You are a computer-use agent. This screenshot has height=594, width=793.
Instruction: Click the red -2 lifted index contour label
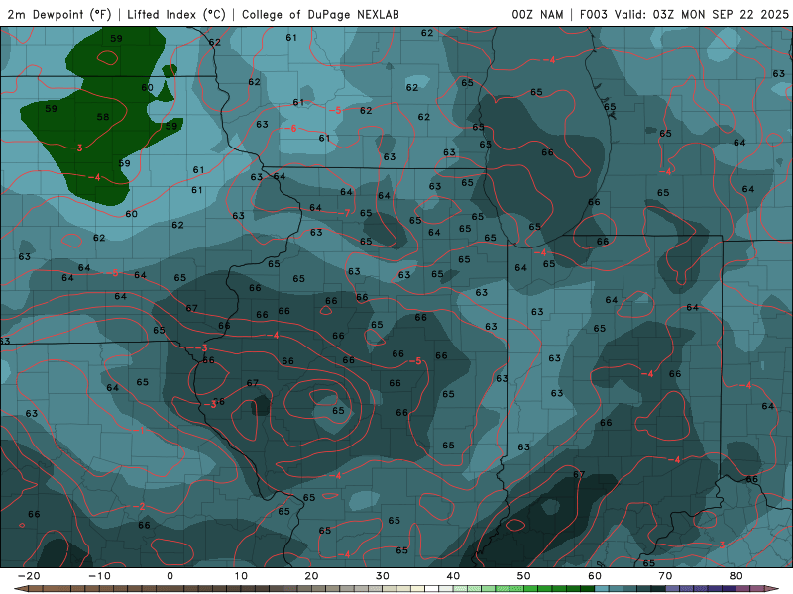[140, 507]
